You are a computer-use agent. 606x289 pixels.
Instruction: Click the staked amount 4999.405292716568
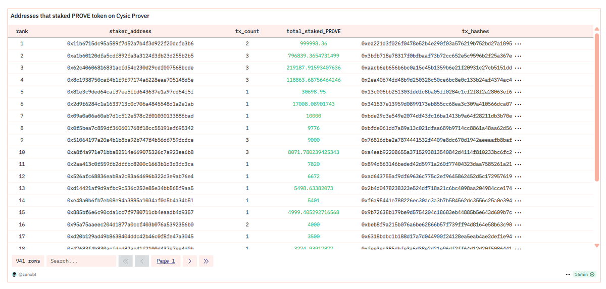(314, 212)
